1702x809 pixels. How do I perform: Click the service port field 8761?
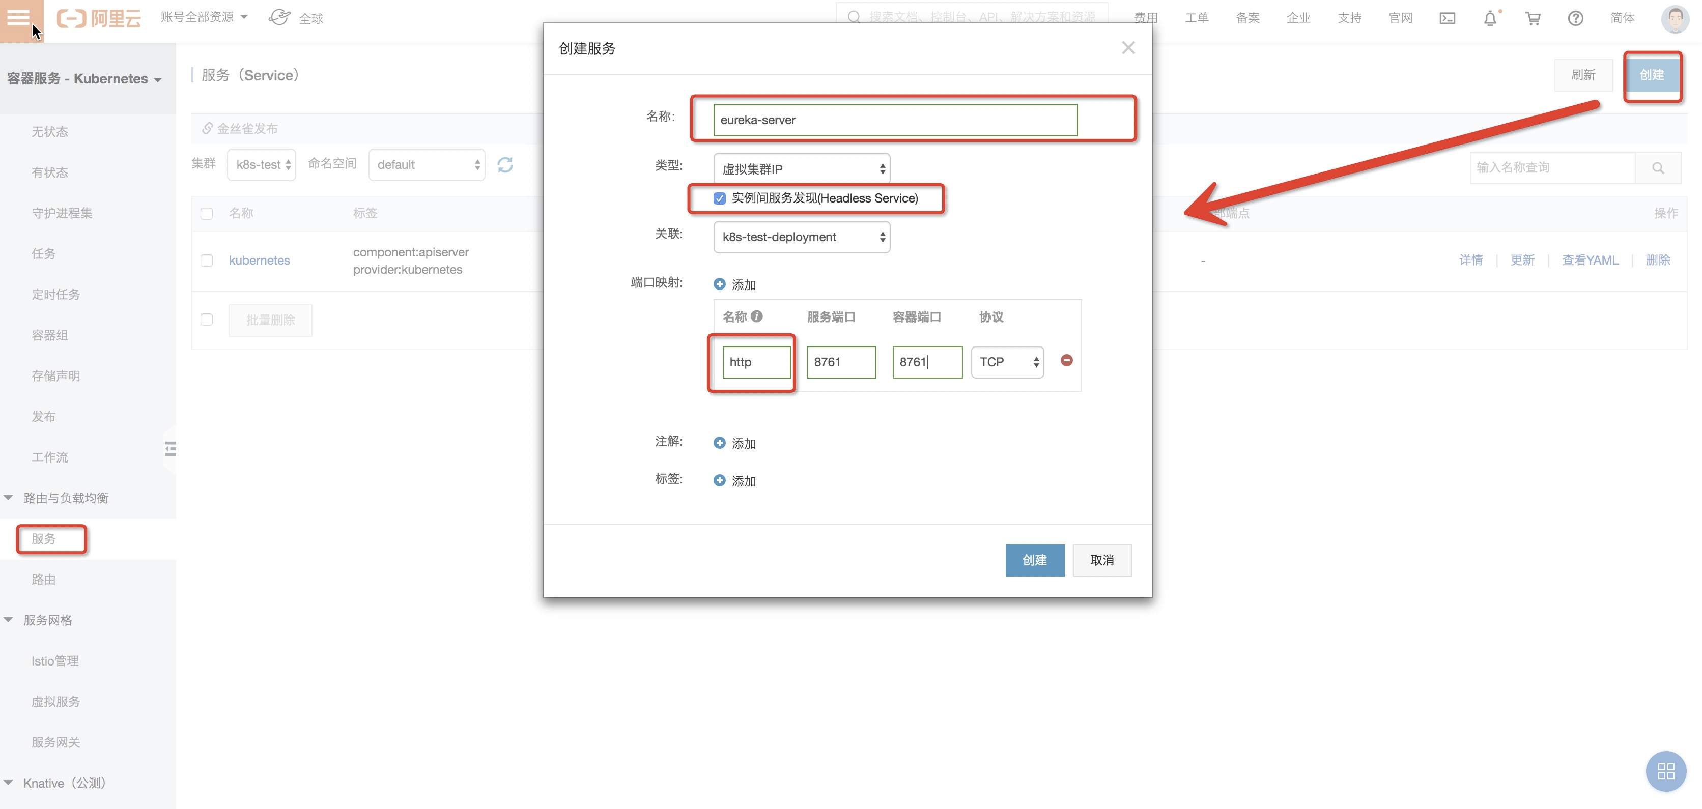pos(841,362)
